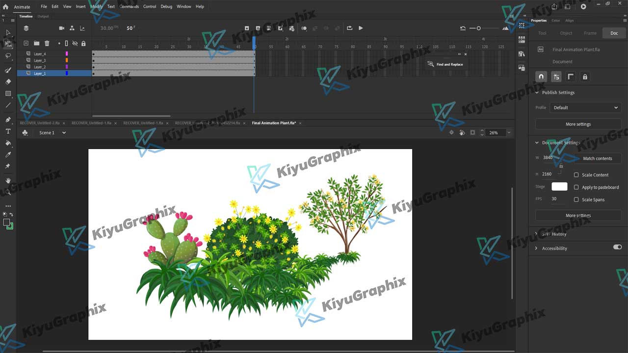The image size is (628, 353).
Task: Click the Match contents button
Action: pyautogui.click(x=597, y=158)
